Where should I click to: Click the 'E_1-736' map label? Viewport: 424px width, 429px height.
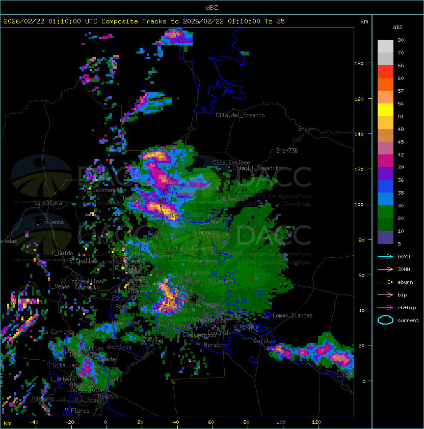[287, 151]
